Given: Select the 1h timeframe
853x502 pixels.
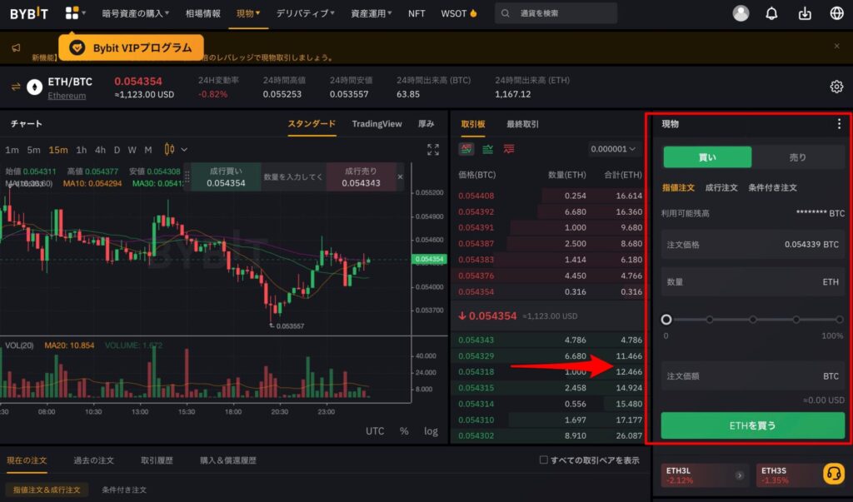Looking at the screenshot, I should 81,150.
